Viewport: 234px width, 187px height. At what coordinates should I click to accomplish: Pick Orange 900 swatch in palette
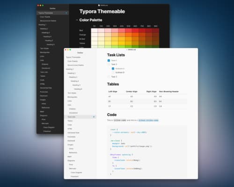[x=156, y=35]
